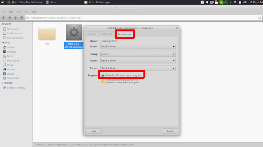Close Properties dialog with X icon
263x147 pixels.
pyautogui.click(x=177, y=28)
